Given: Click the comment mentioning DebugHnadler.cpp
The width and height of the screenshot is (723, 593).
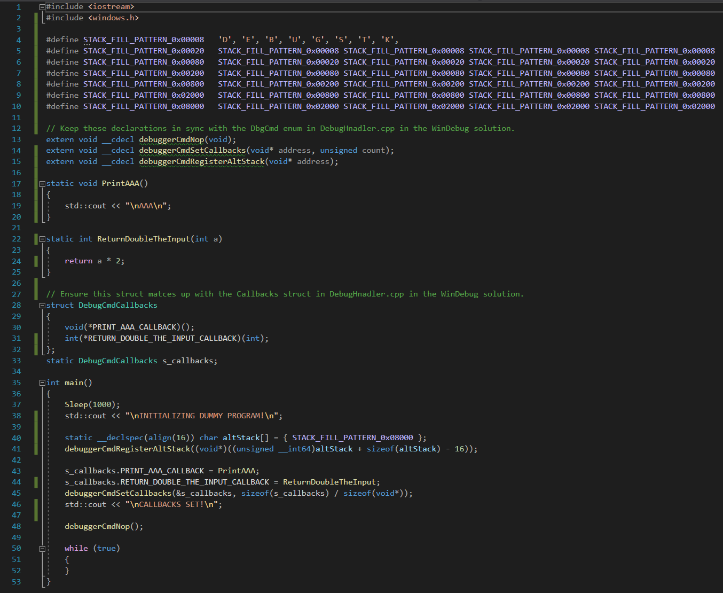Looking at the screenshot, I should click(x=278, y=128).
